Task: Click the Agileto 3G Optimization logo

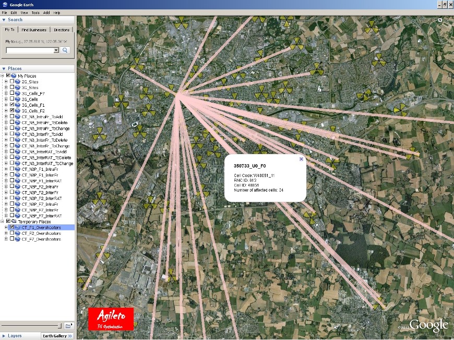Action: [110, 319]
